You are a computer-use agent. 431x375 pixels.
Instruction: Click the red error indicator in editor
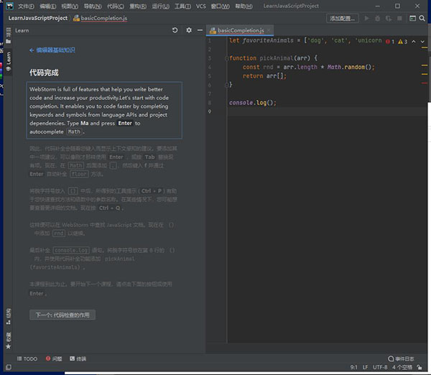(x=389, y=42)
